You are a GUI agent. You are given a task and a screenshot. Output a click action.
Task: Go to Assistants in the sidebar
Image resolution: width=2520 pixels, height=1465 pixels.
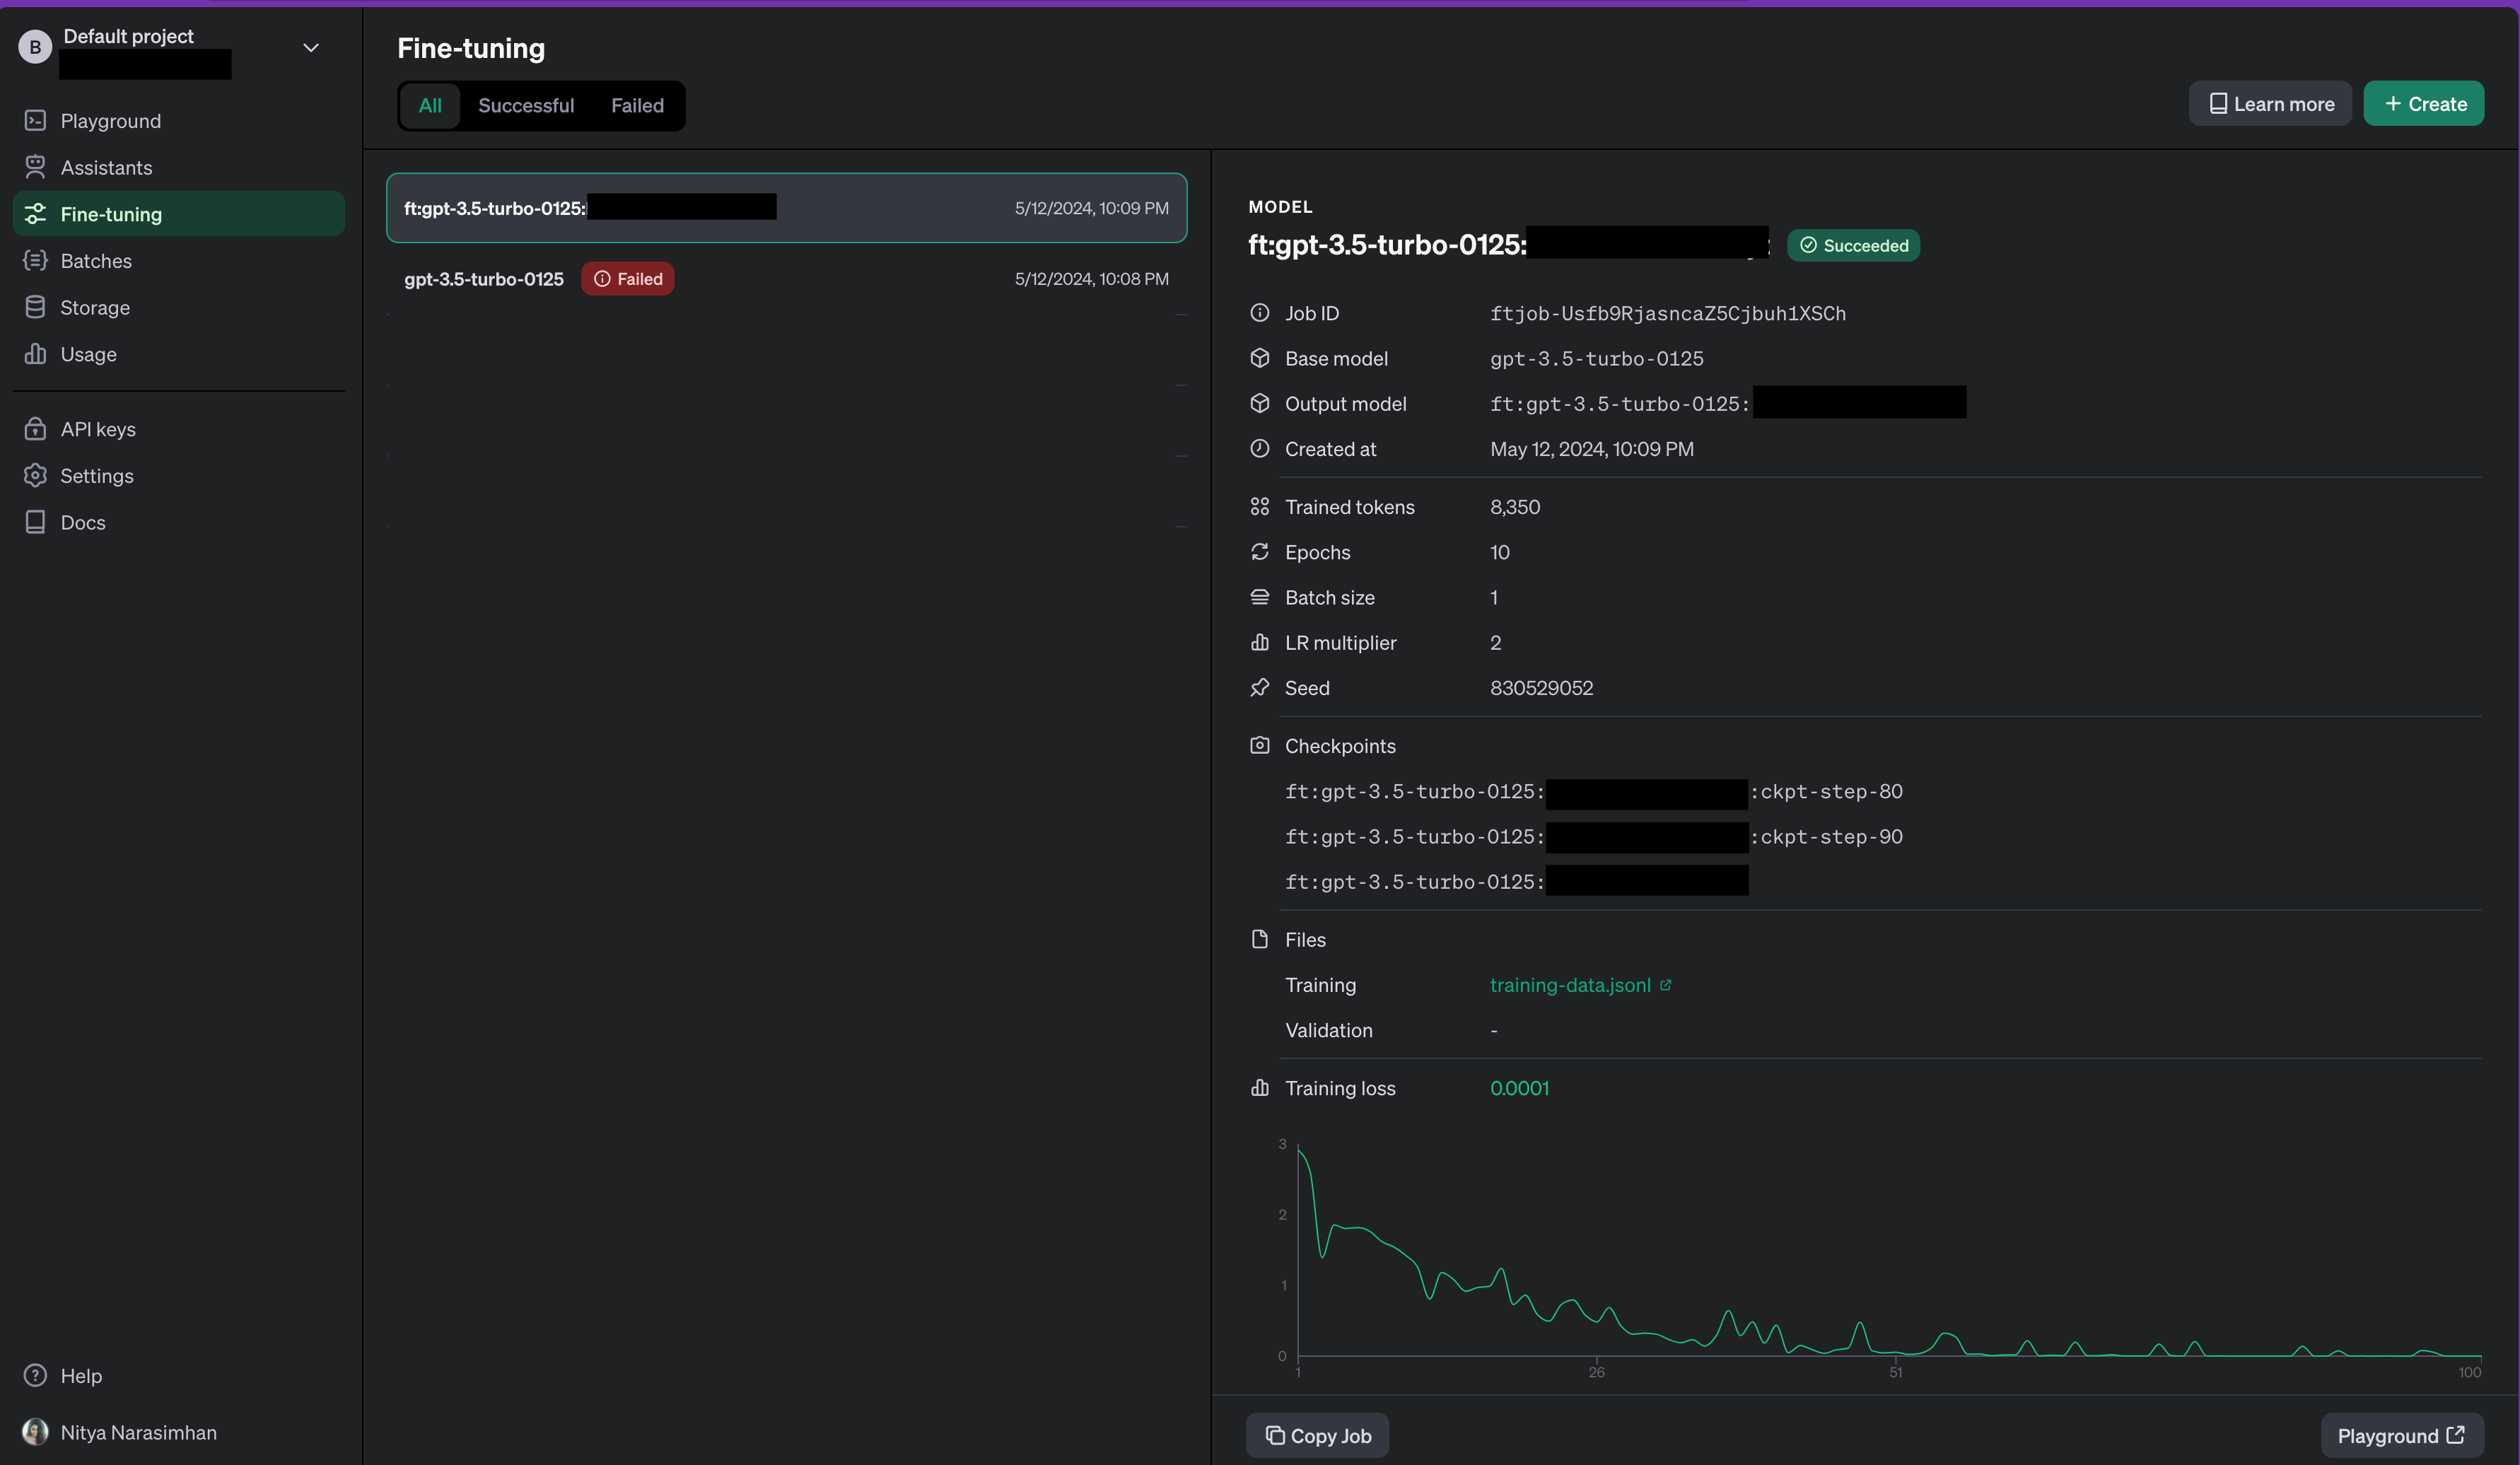[106, 167]
